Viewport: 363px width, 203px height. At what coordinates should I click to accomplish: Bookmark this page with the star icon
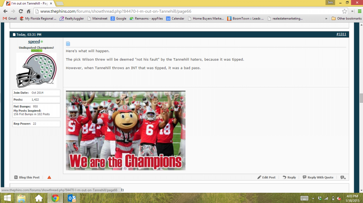pyautogui.click(x=345, y=11)
